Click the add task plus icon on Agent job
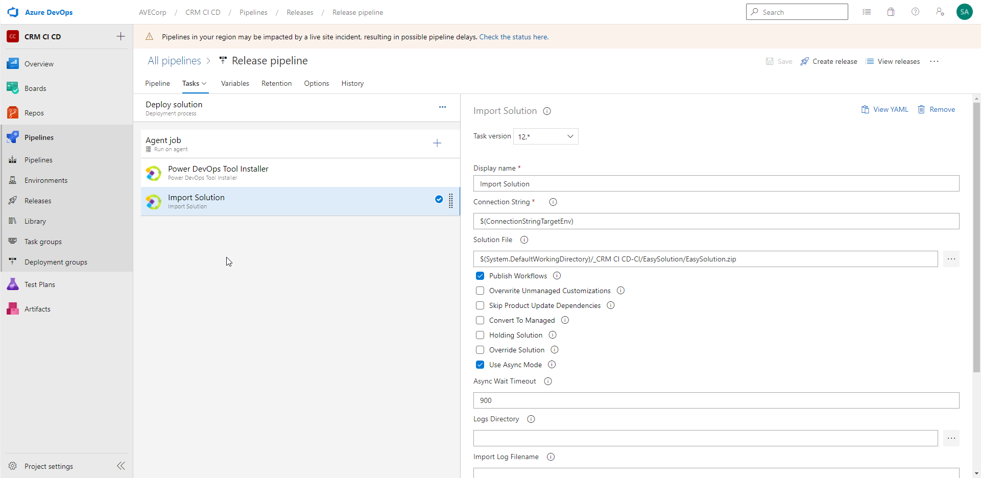The width and height of the screenshot is (981, 478). (437, 143)
